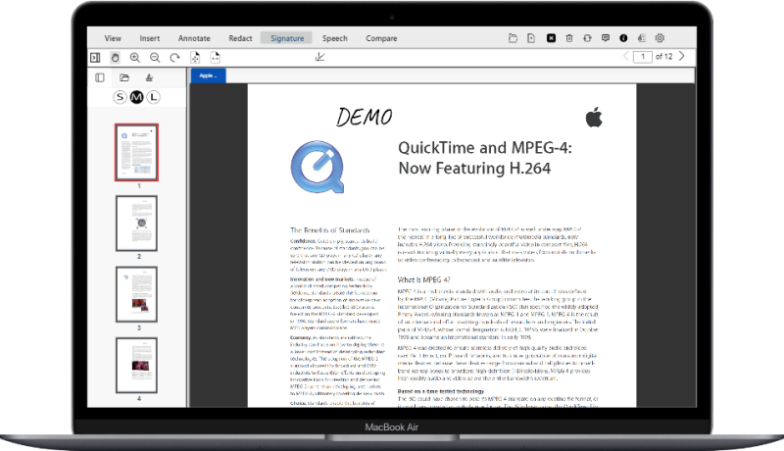
Task: Select page 3 thumbnail
Action: point(136,294)
